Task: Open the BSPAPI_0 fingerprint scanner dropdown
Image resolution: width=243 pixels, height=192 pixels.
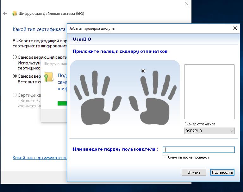Action: click(x=209, y=131)
